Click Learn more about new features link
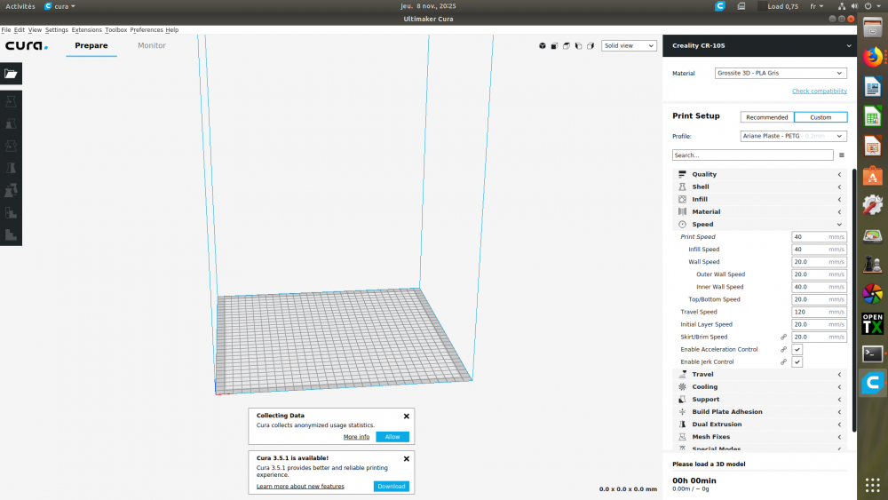 click(300, 487)
